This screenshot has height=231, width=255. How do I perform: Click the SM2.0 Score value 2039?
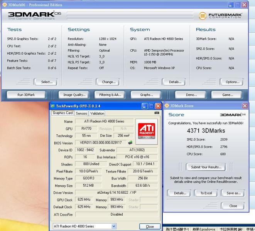click(224, 139)
